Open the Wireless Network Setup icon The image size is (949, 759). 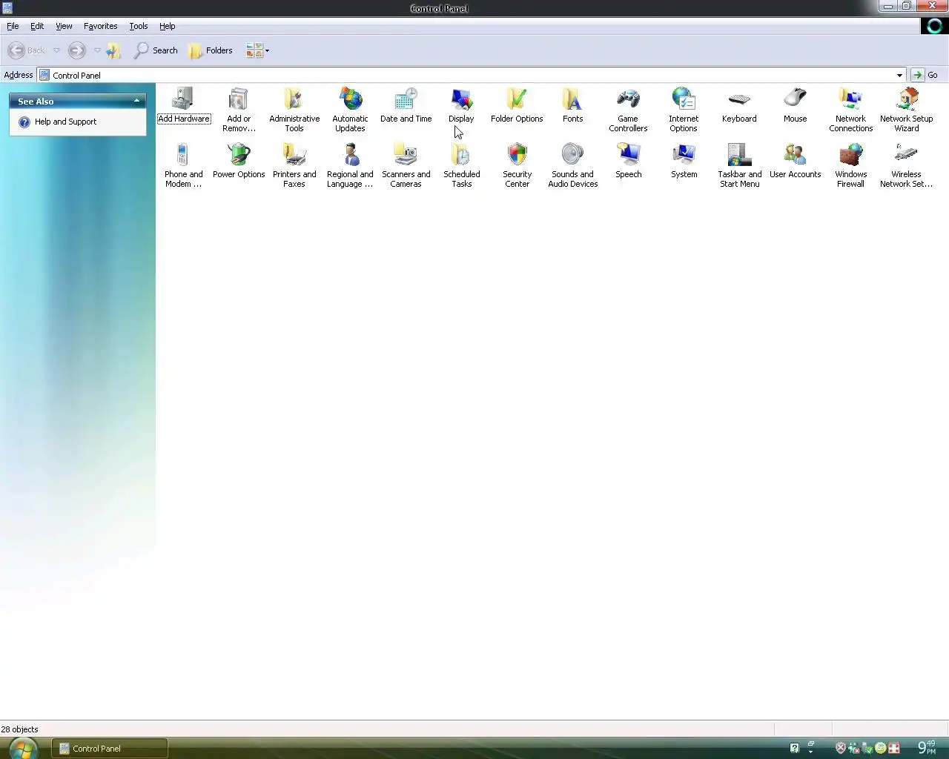(x=906, y=154)
